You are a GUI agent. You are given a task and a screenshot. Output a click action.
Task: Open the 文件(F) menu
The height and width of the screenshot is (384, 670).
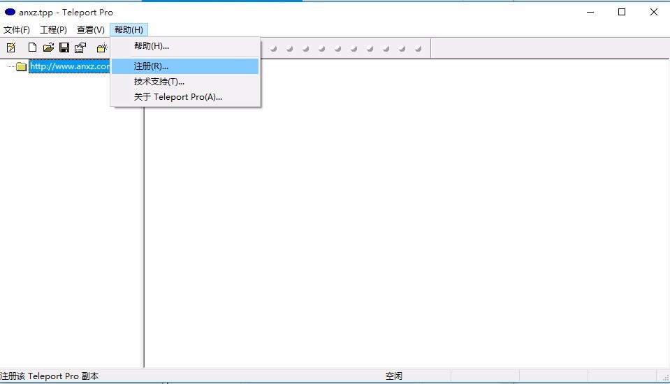pyautogui.click(x=17, y=29)
